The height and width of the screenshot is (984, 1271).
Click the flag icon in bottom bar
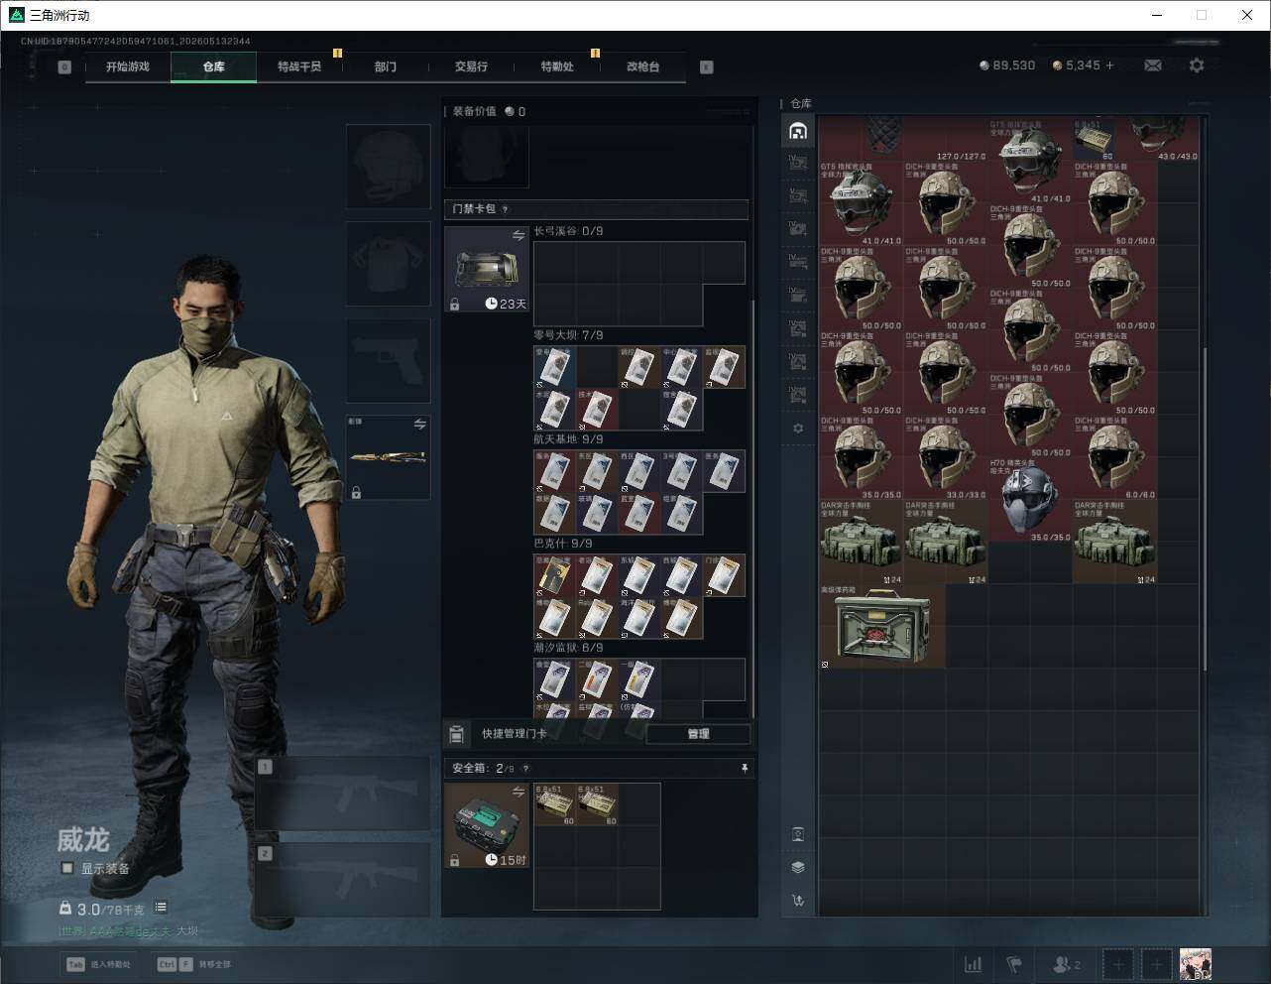click(x=1014, y=964)
